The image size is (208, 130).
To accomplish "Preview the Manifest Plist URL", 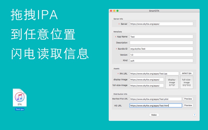I will click(188, 99).
